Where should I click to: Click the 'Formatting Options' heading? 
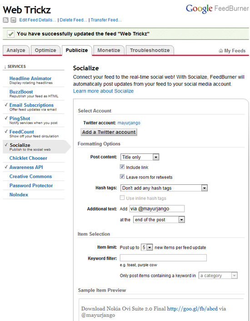[x=99, y=144]
